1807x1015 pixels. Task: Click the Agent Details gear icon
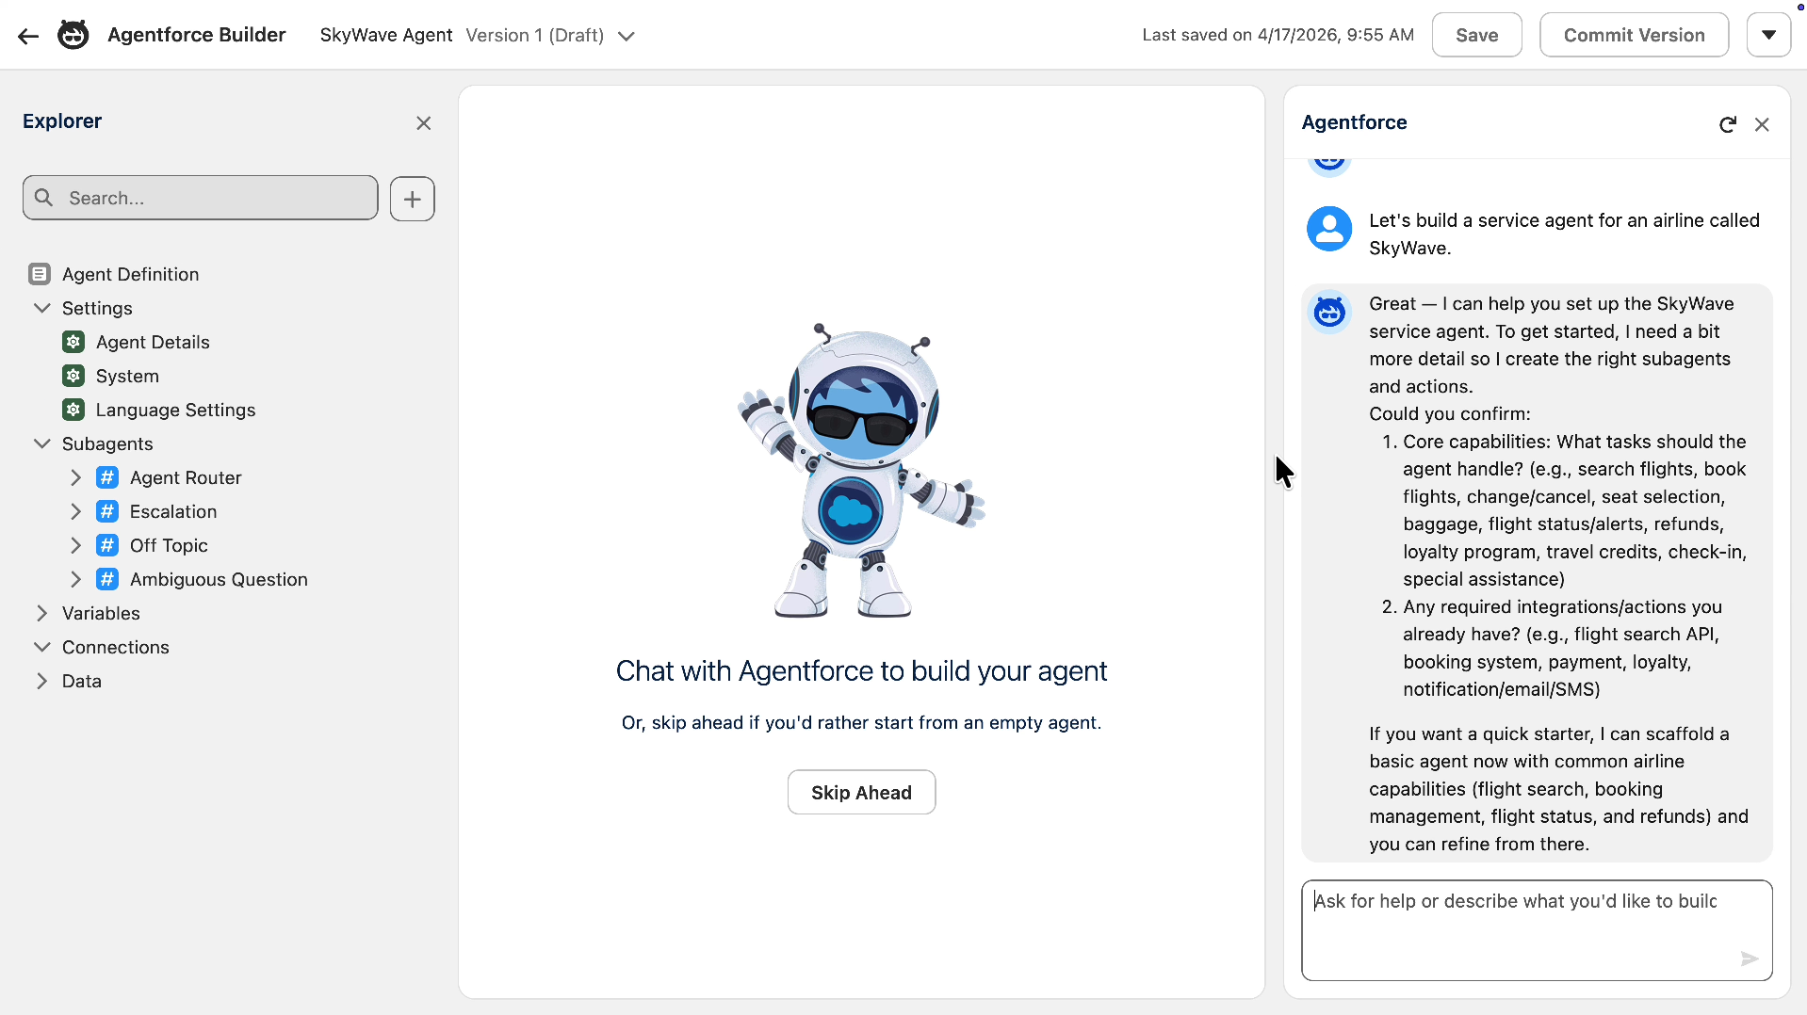tap(73, 342)
